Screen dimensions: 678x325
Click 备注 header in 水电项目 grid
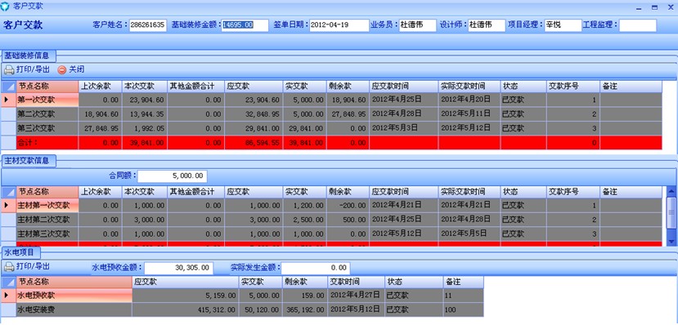coord(463,283)
